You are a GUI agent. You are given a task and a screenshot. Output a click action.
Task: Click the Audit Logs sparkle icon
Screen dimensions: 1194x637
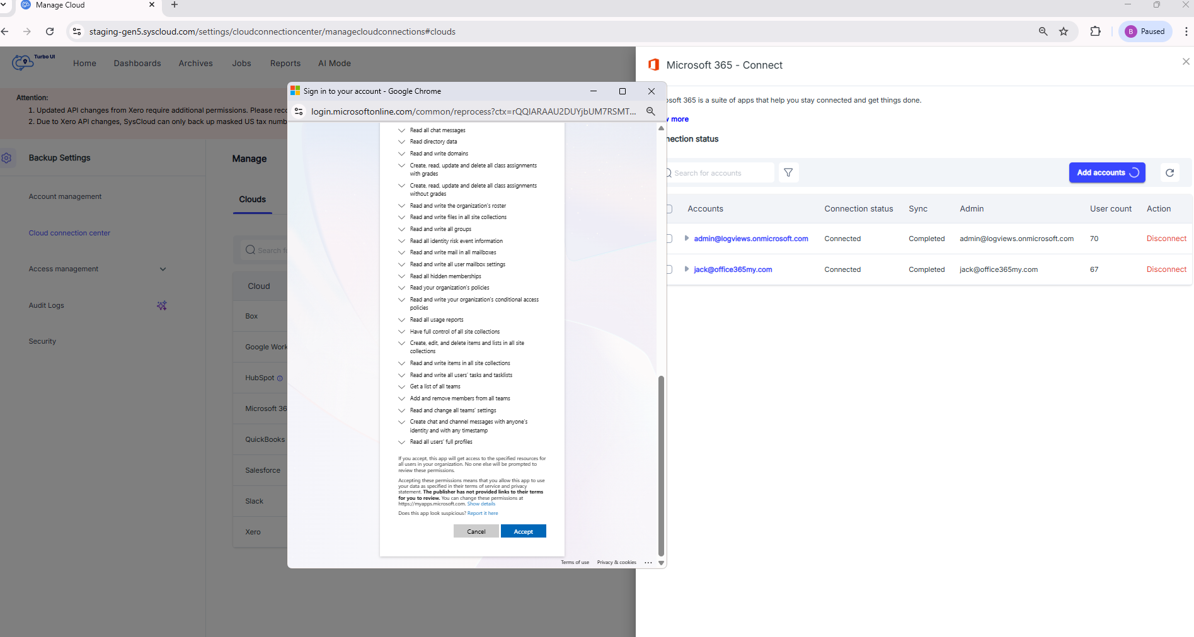coord(162,305)
